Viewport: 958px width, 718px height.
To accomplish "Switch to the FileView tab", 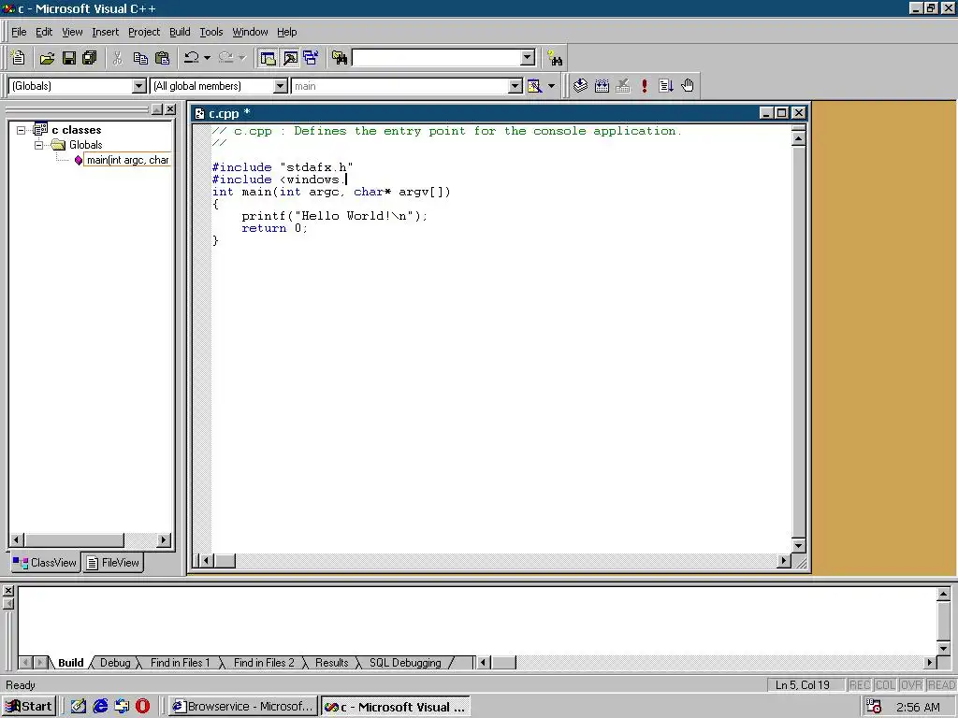I will coord(113,562).
